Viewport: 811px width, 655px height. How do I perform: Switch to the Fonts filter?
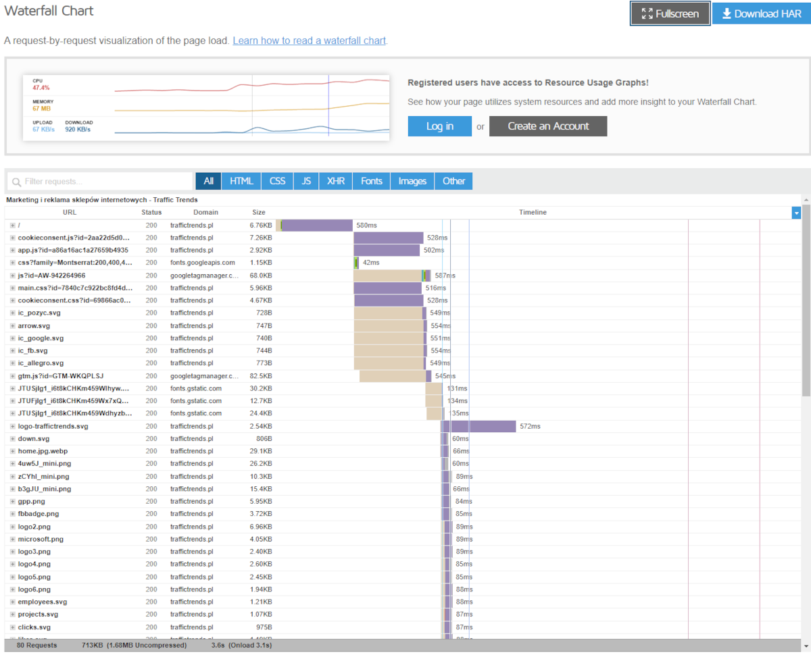point(372,181)
